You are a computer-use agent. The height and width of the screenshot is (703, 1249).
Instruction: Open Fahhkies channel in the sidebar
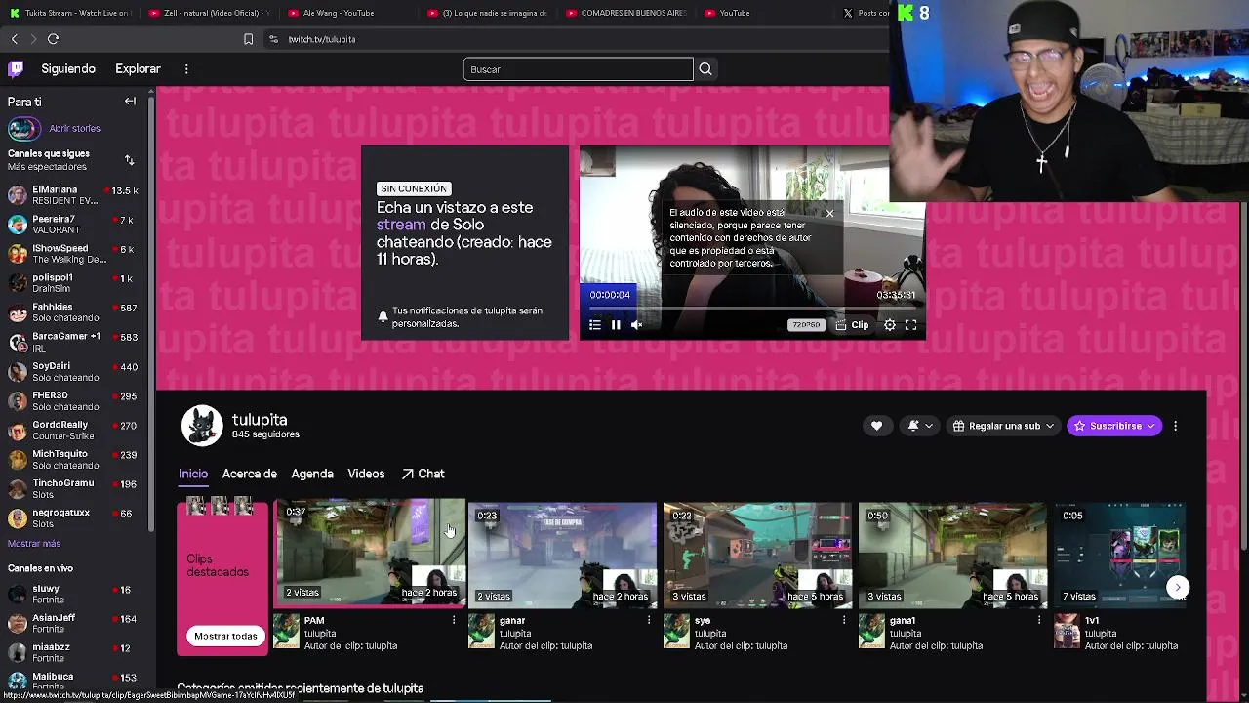tap(74, 312)
